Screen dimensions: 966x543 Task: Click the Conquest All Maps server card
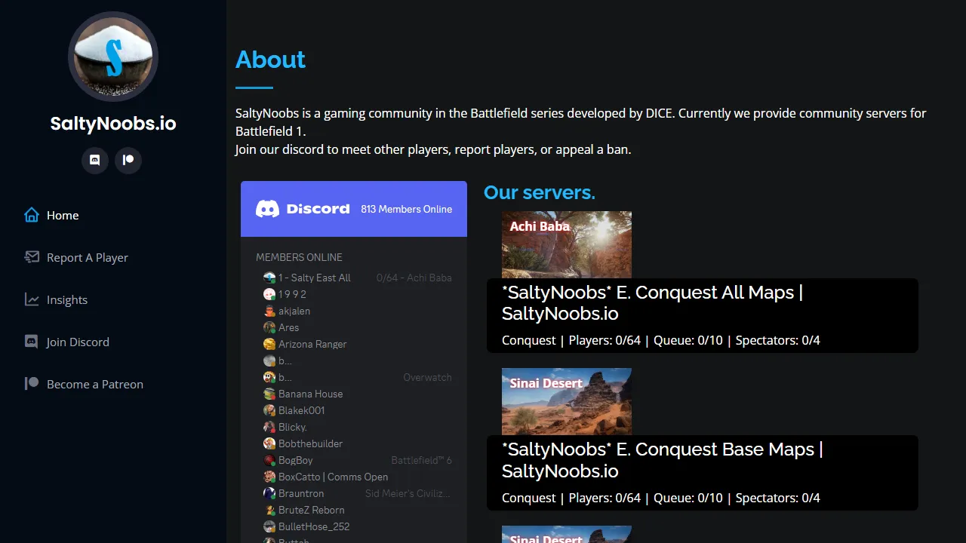pos(702,315)
